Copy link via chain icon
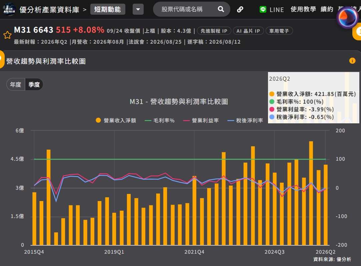The width and height of the screenshot is (361, 266). point(240,9)
